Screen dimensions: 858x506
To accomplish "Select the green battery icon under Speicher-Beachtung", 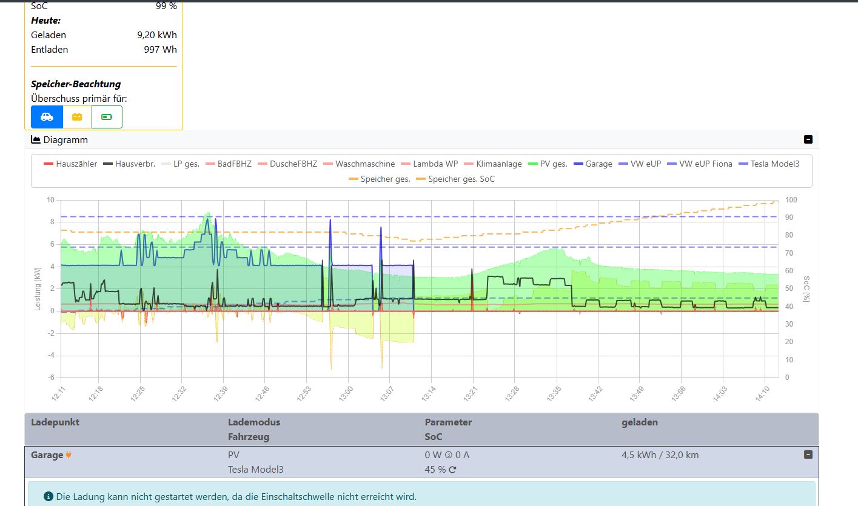I will point(107,116).
